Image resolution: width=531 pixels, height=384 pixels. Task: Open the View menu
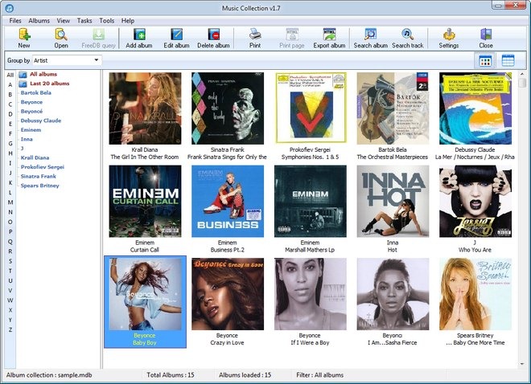(64, 21)
